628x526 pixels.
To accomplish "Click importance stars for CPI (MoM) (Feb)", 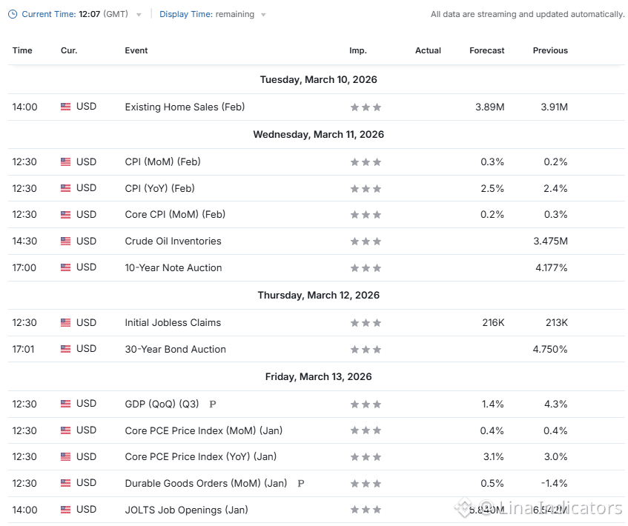I will (366, 162).
